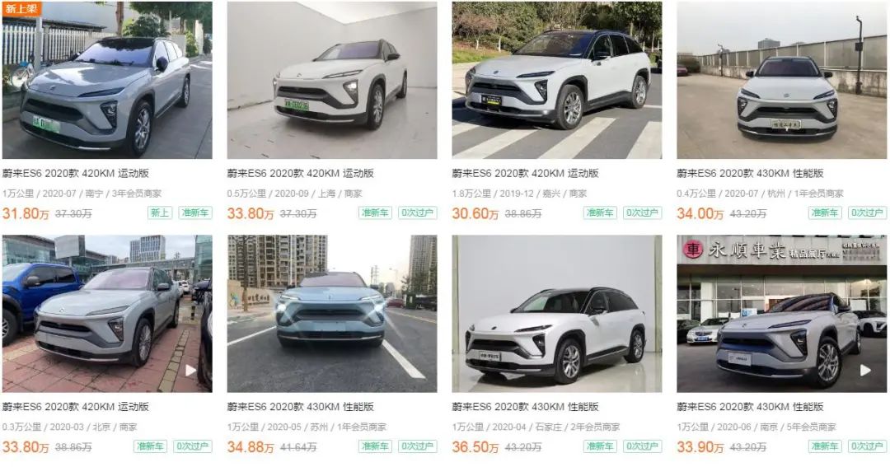This screenshot has width=890, height=467.
Task: Click 0次过户 tag on the 34.88万 Suzhou listing
Action: pos(417,446)
